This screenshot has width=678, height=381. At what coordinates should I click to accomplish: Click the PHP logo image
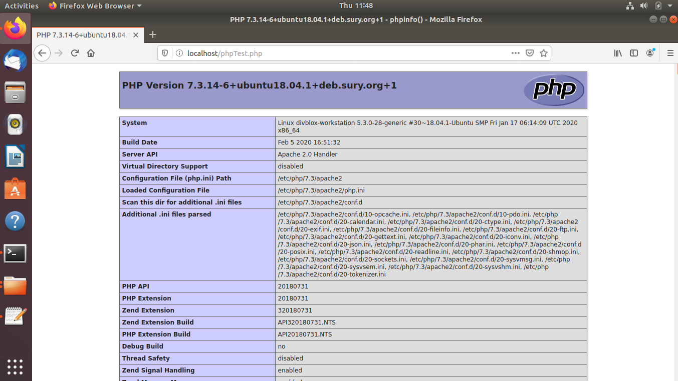point(554,90)
